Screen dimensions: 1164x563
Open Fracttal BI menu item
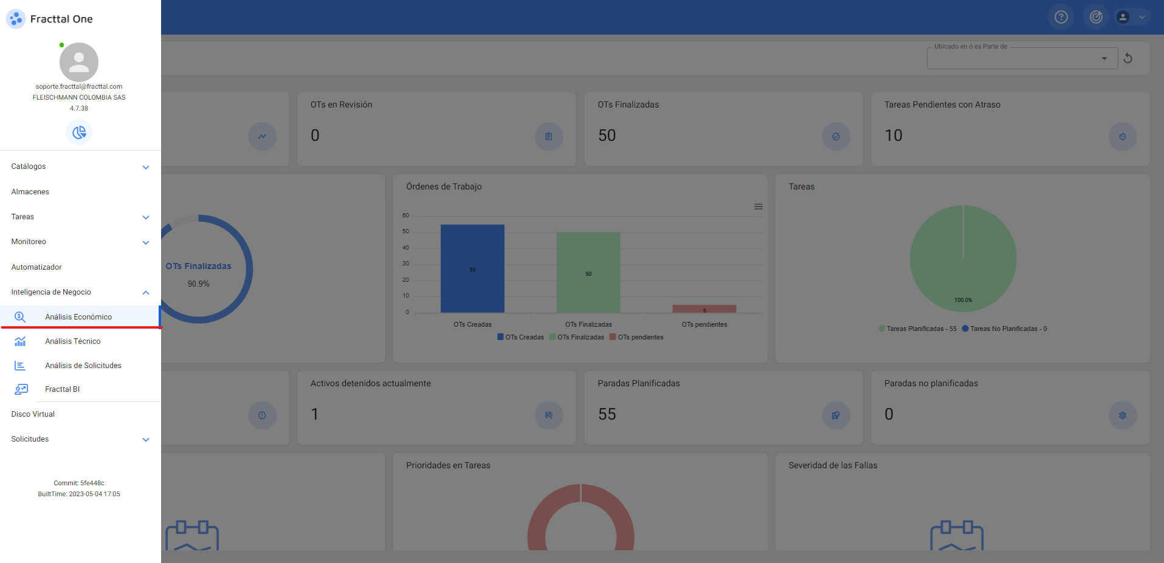(x=62, y=389)
